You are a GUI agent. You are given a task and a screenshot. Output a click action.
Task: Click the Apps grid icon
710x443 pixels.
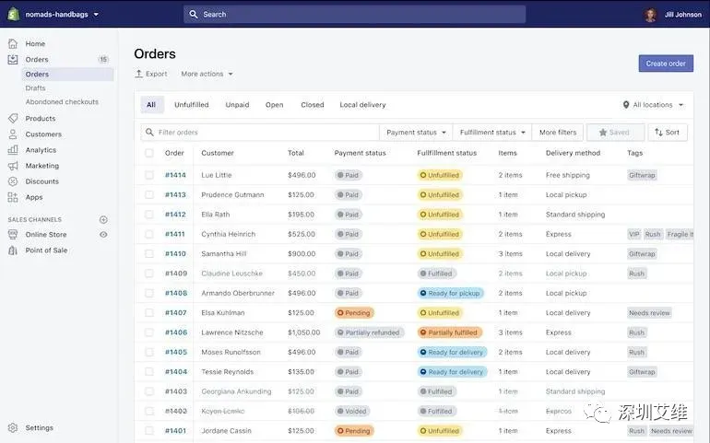point(13,197)
